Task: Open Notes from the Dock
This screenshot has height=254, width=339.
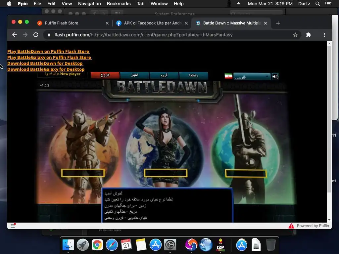Action: [x=141, y=245]
